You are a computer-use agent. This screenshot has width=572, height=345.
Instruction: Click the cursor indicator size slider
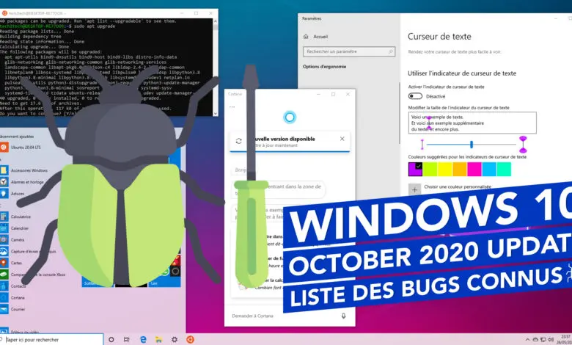point(472,145)
